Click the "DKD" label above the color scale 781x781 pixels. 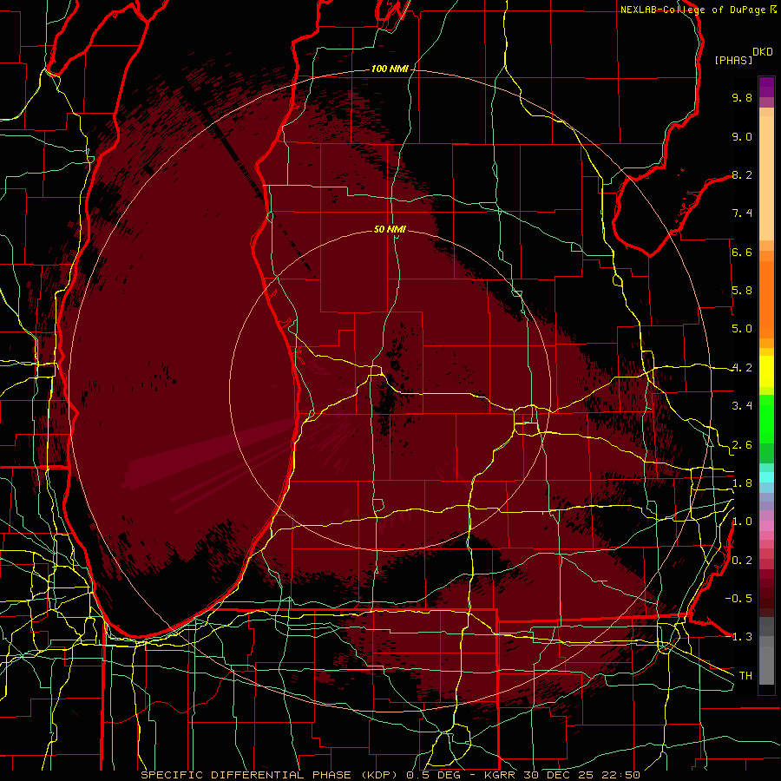(763, 52)
